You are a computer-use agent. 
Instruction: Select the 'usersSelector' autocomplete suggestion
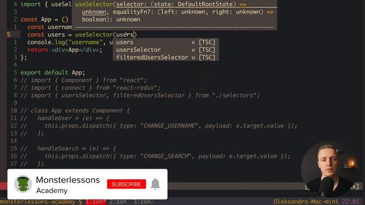tap(165, 50)
